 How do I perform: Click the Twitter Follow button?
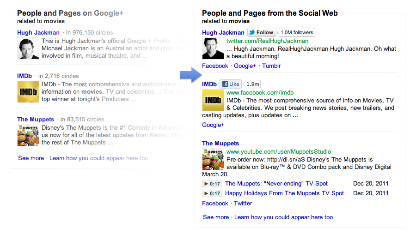click(262, 32)
